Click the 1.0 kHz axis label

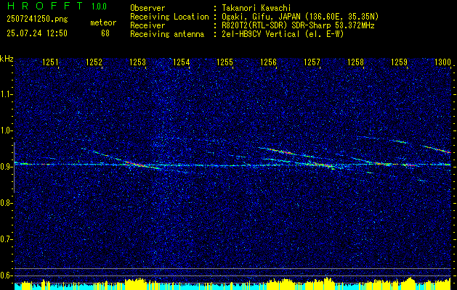click(6, 130)
